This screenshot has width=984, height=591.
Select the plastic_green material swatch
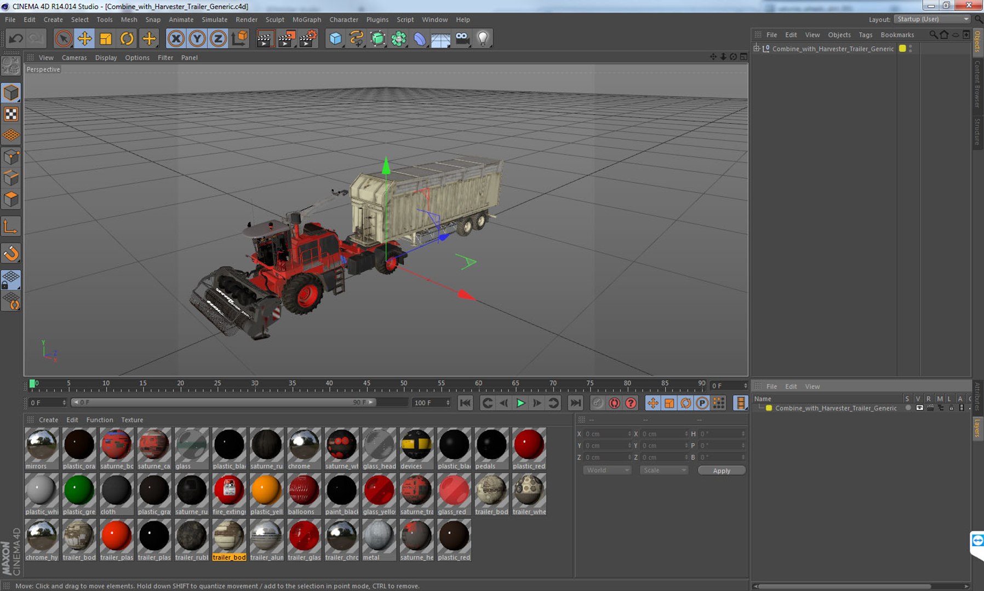point(79,494)
